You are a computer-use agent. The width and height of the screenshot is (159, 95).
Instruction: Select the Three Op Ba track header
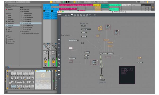coord(73,5)
